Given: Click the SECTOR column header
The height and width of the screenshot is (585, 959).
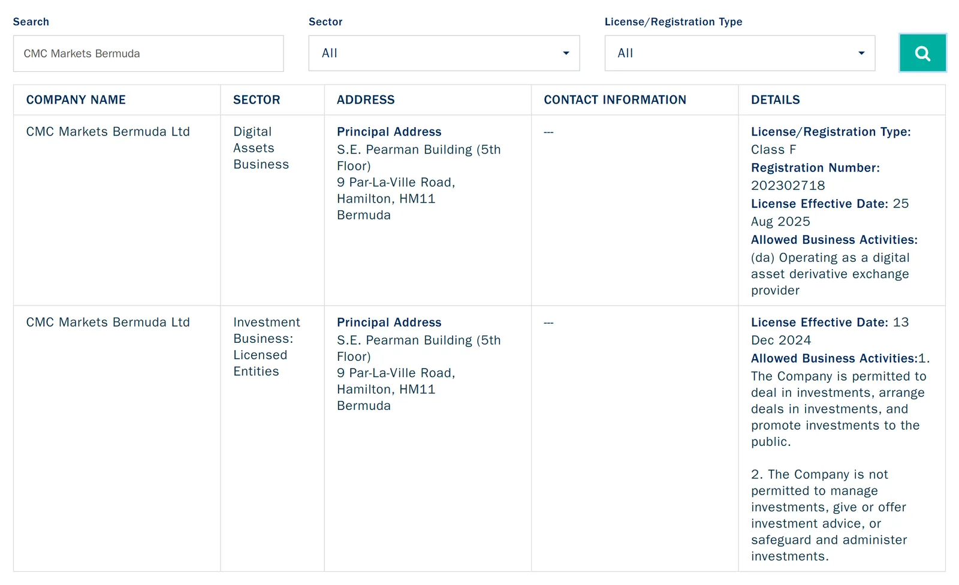Looking at the screenshot, I should coord(257,100).
